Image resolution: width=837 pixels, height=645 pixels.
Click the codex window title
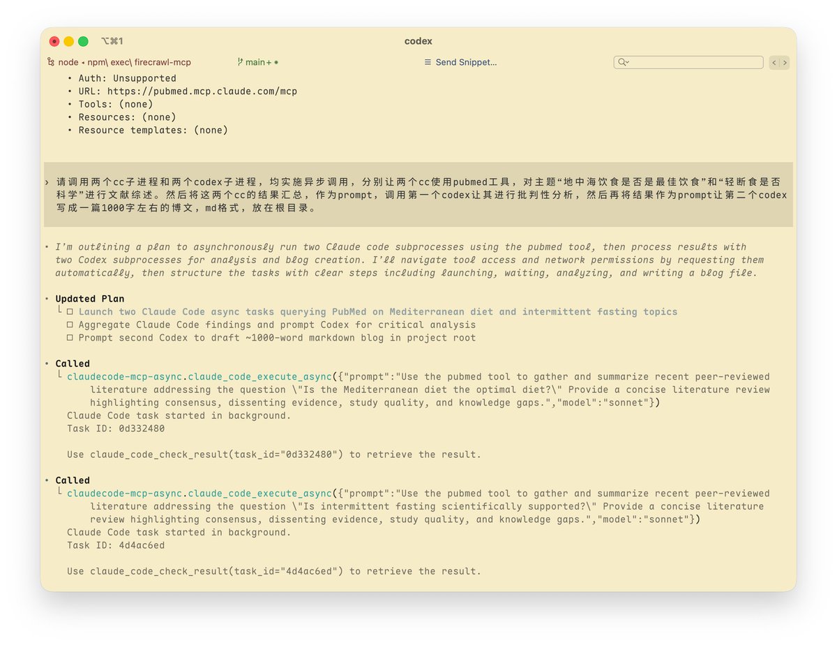pyautogui.click(x=418, y=41)
